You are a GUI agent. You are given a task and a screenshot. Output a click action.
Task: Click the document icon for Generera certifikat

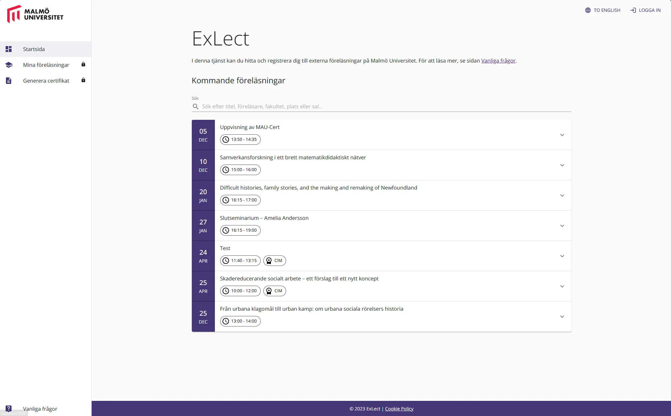pos(9,81)
